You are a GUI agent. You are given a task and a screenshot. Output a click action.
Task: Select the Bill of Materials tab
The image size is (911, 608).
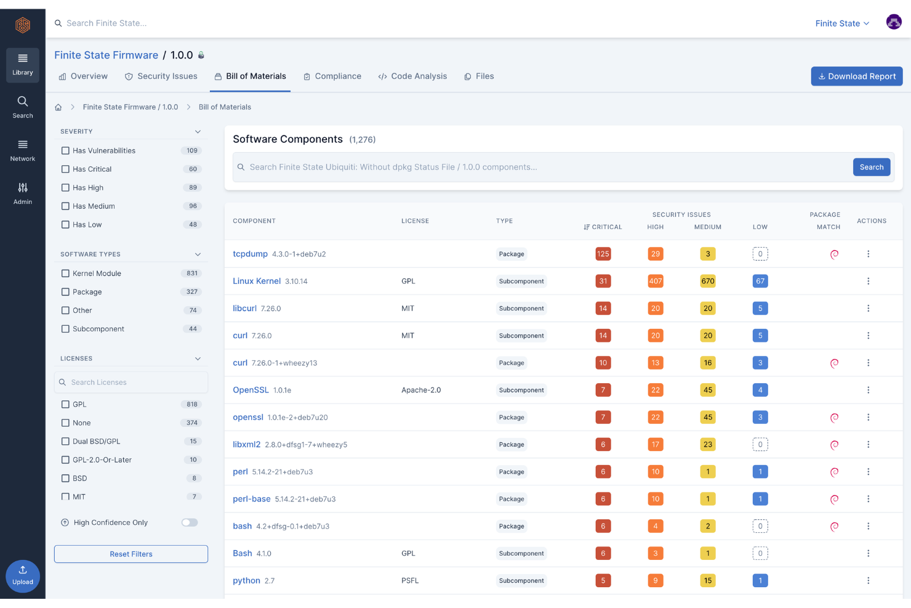pyautogui.click(x=251, y=76)
